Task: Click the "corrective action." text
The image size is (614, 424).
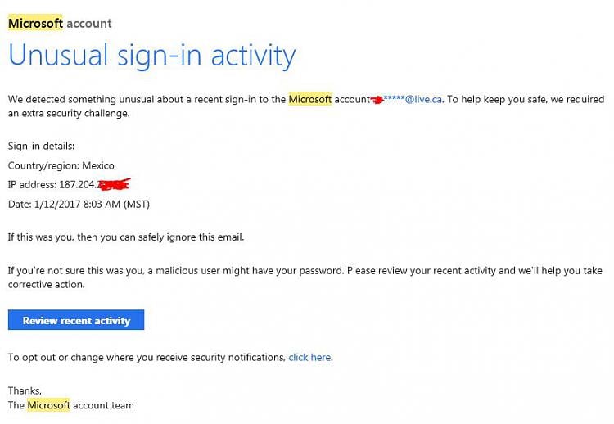Action: (46, 285)
